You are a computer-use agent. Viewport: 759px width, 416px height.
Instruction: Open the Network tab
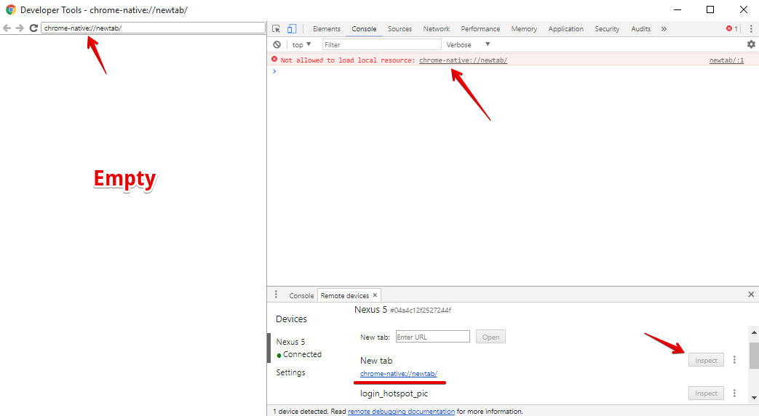[436, 29]
